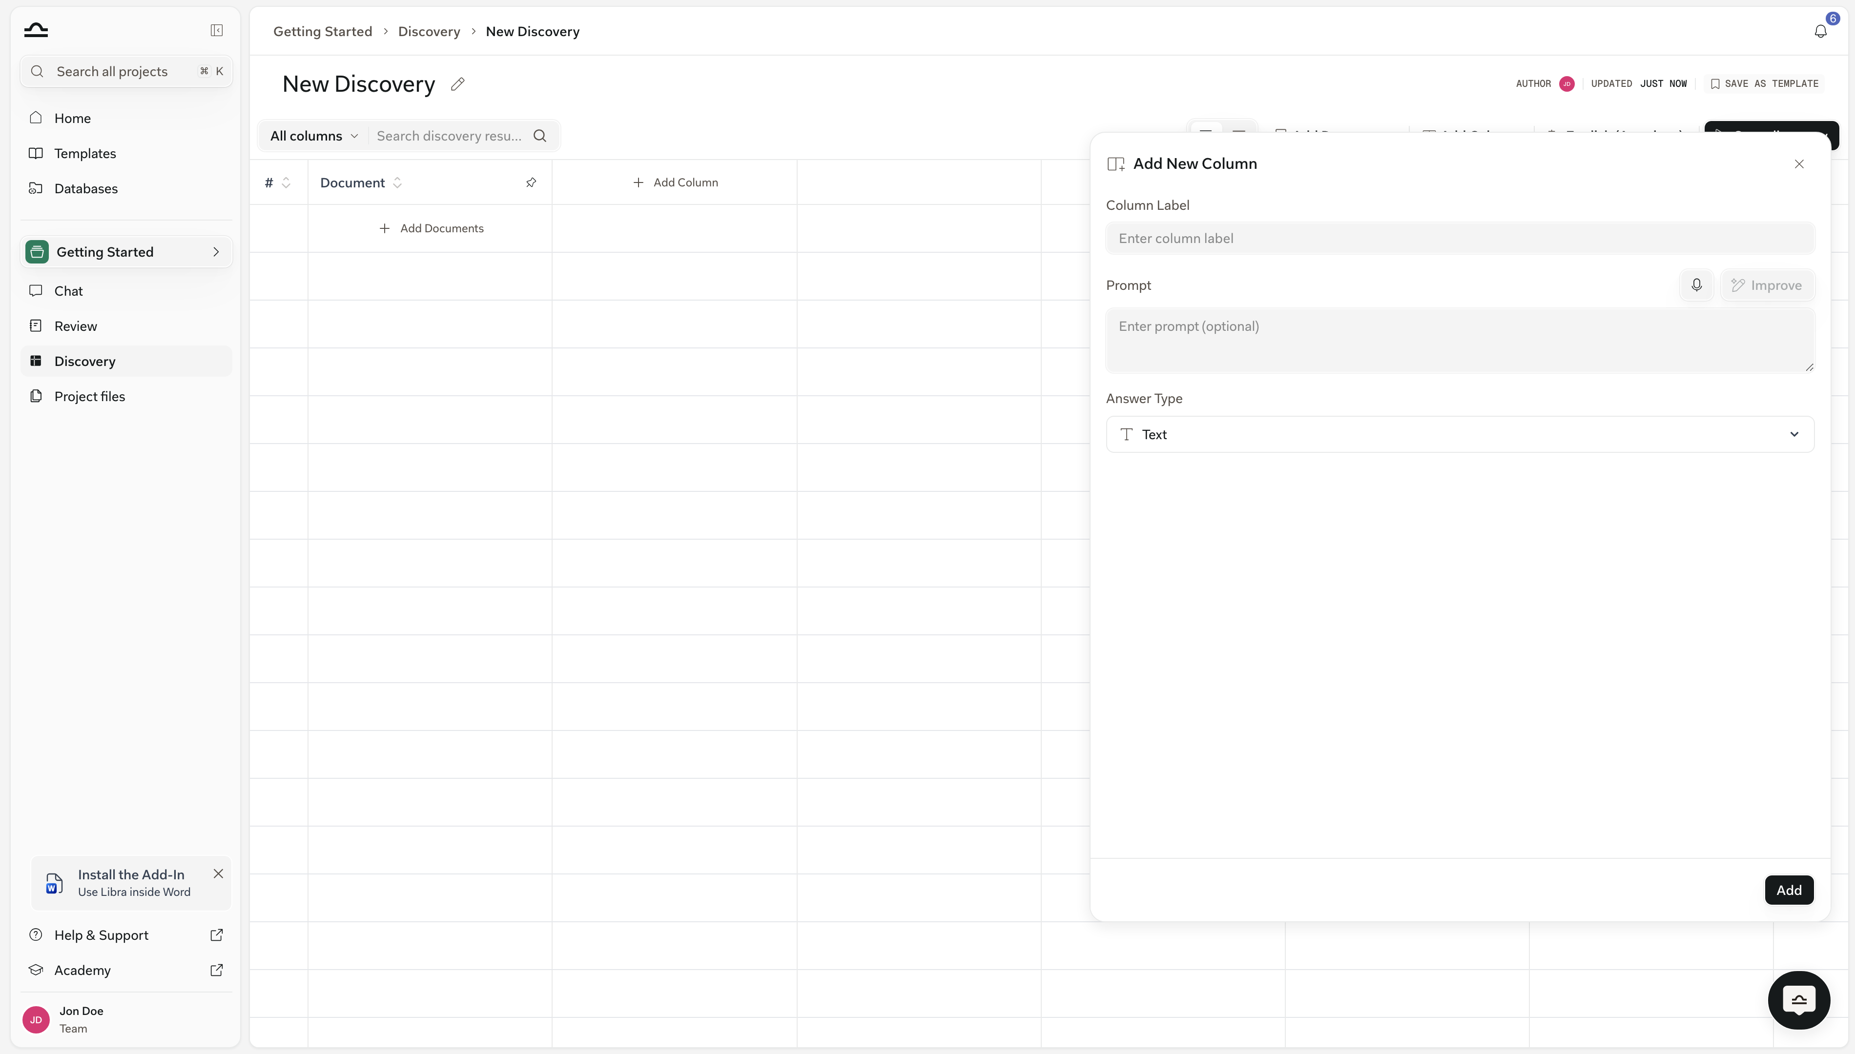
Task: Click the Help question mark icon
Action: pos(36,934)
